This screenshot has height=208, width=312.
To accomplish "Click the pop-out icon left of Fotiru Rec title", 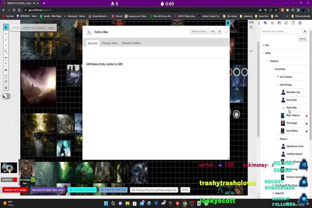I will coord(89,32).
